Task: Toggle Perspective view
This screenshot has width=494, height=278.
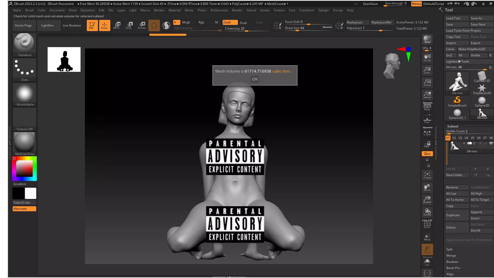Action: 427,106
